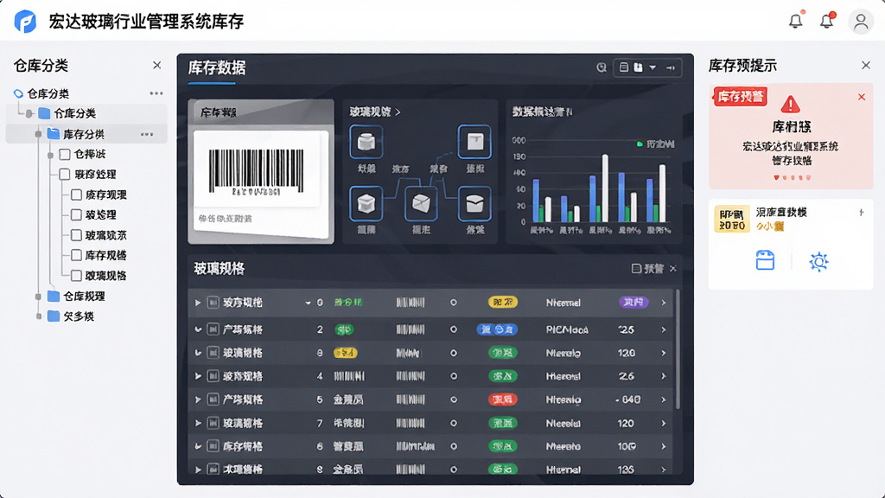This screenshot has height=498, width=885.
Task: Expand the table row numbered 4
Action: pyautogui.click(x=198, y=376)
